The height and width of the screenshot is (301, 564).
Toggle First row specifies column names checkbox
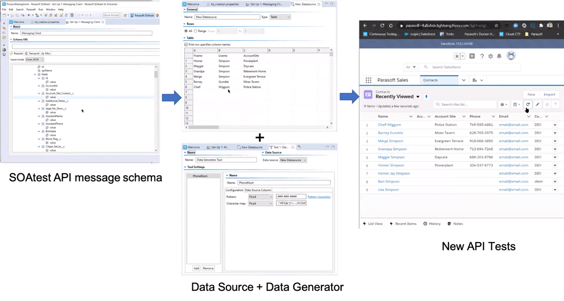pos(186,45)
